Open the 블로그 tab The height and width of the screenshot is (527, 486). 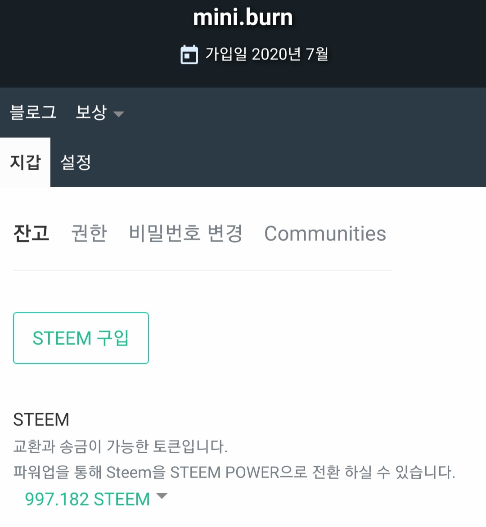click(x=33, y=112)
